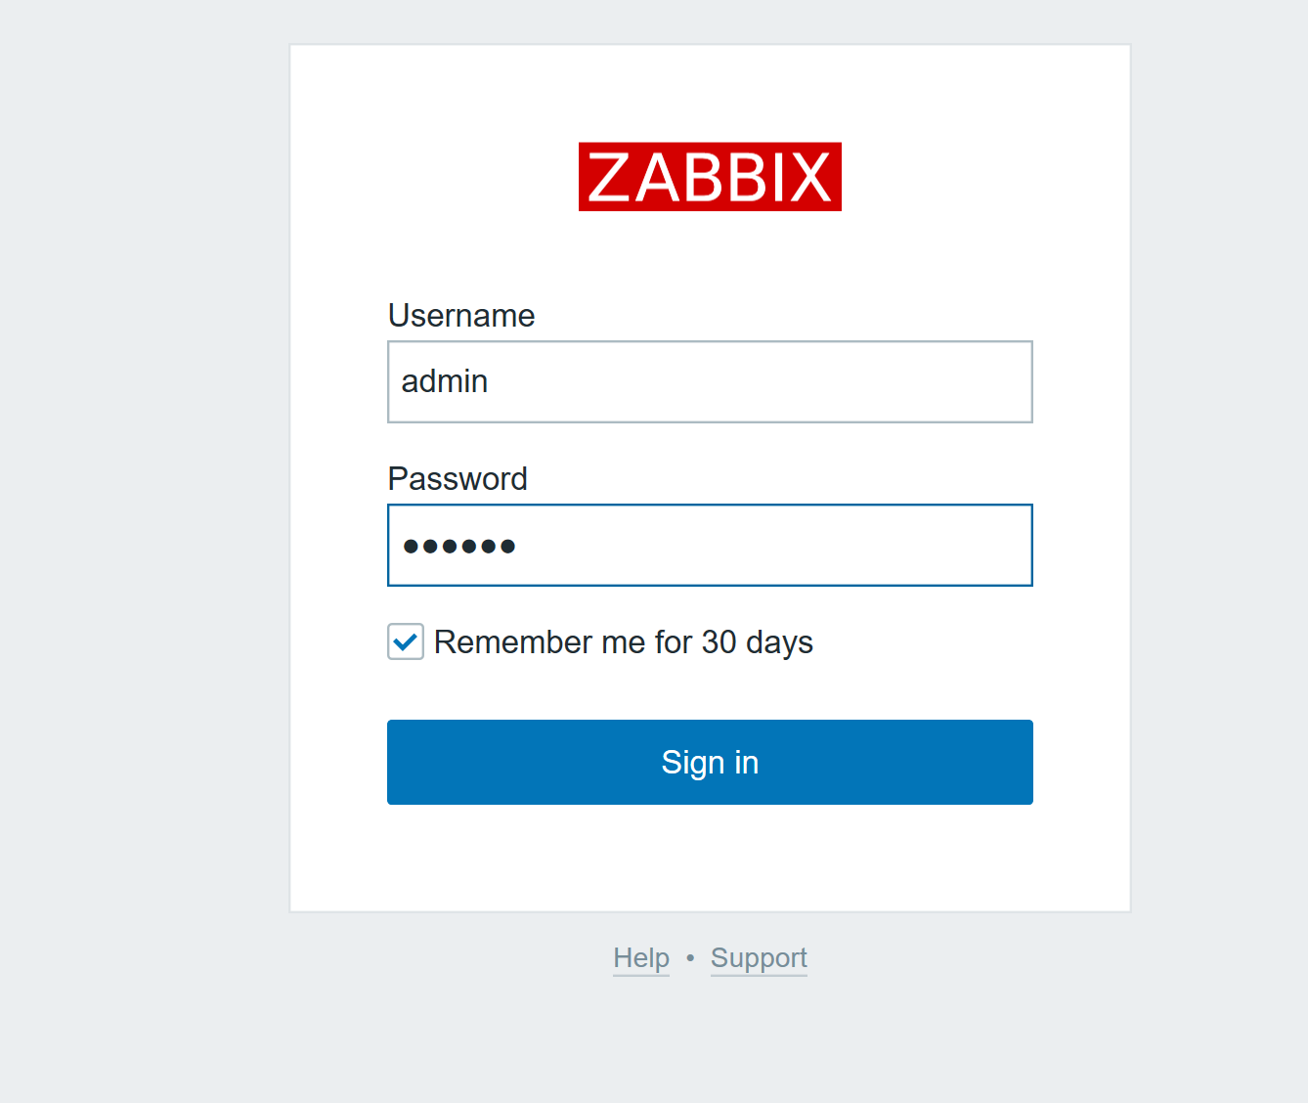Image resolution: width=1308 pixels, height=1103 pixels.
Task: Select the Zabbix brand logo above the form
Action: click(x=710, y=177)
